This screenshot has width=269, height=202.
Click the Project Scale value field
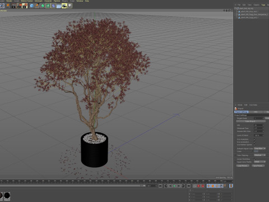tap(259, 118)
